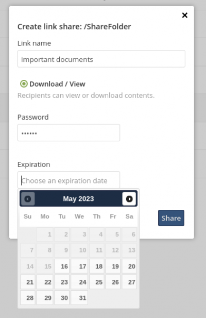Select the Download / View radio option
This screenshot has width=206, height=318.
click(x=24, y=84)
